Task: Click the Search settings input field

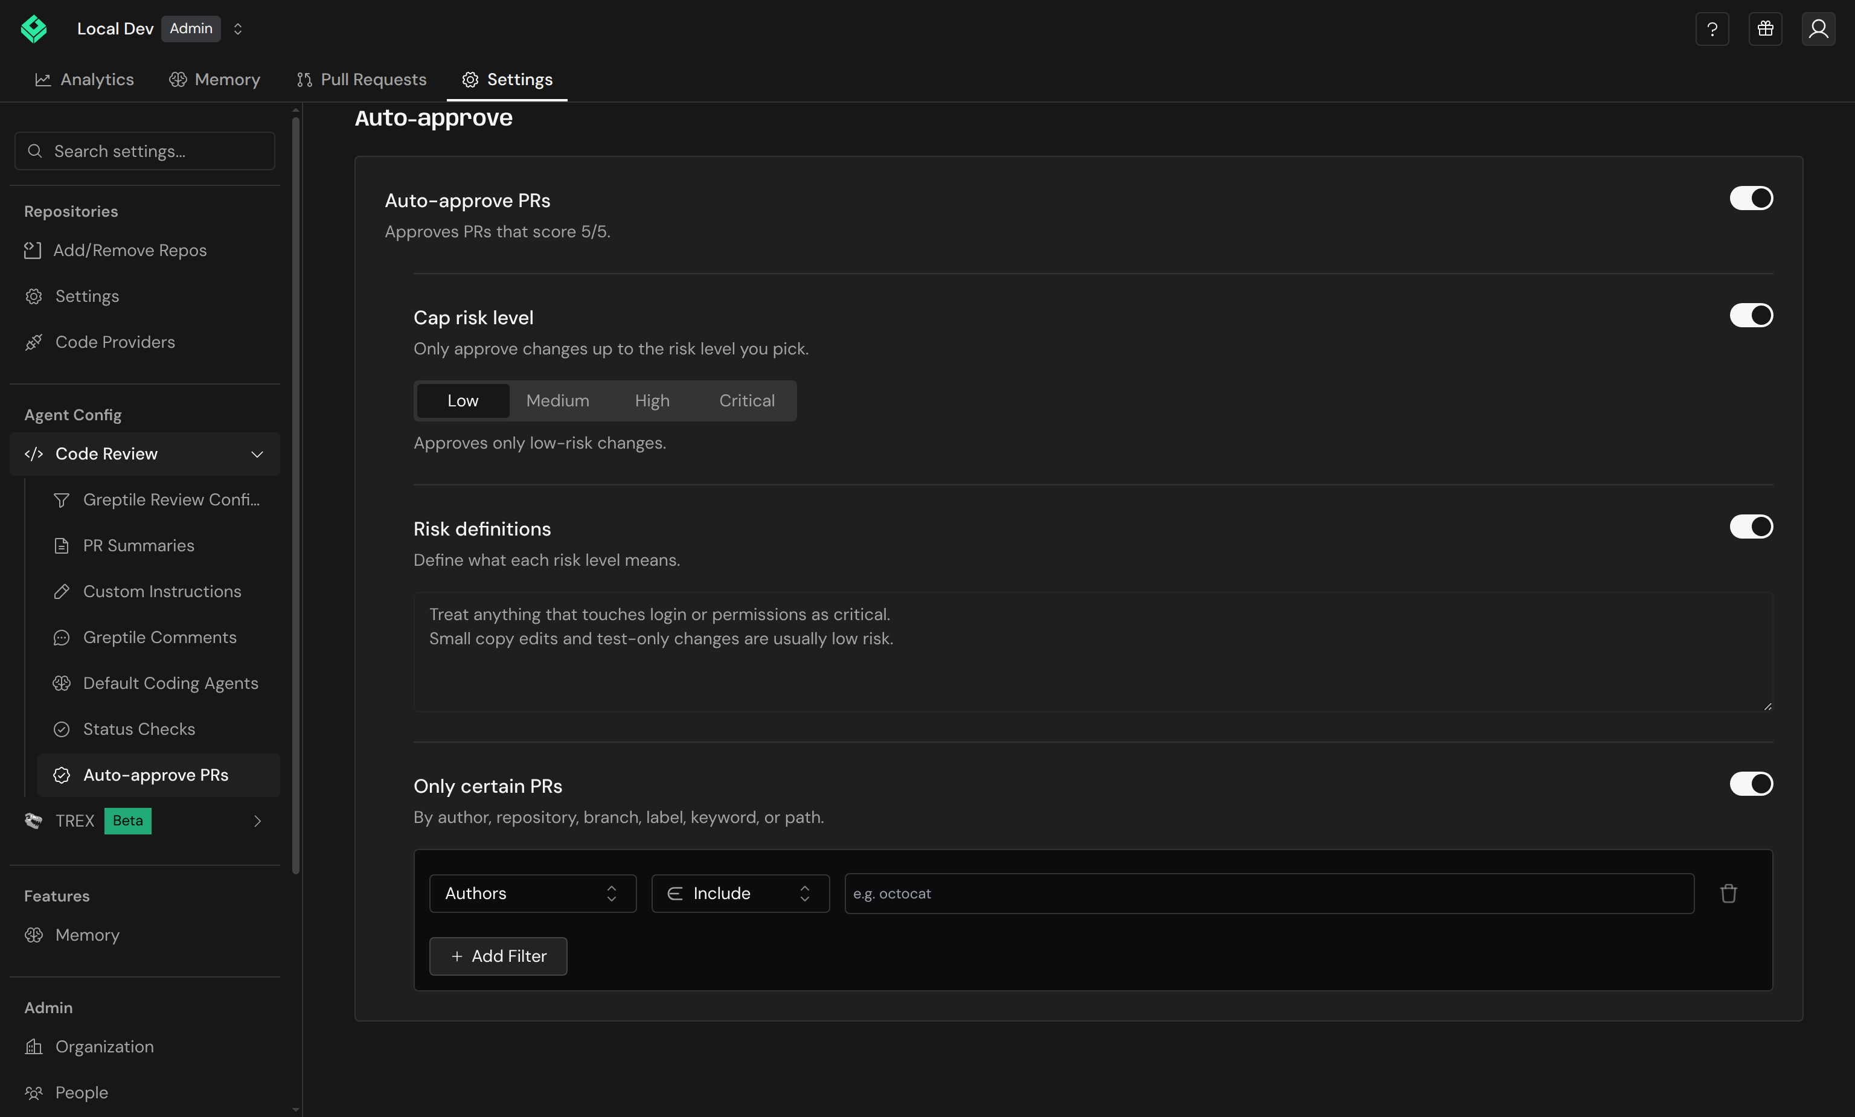Action: (x=144, y=152)
